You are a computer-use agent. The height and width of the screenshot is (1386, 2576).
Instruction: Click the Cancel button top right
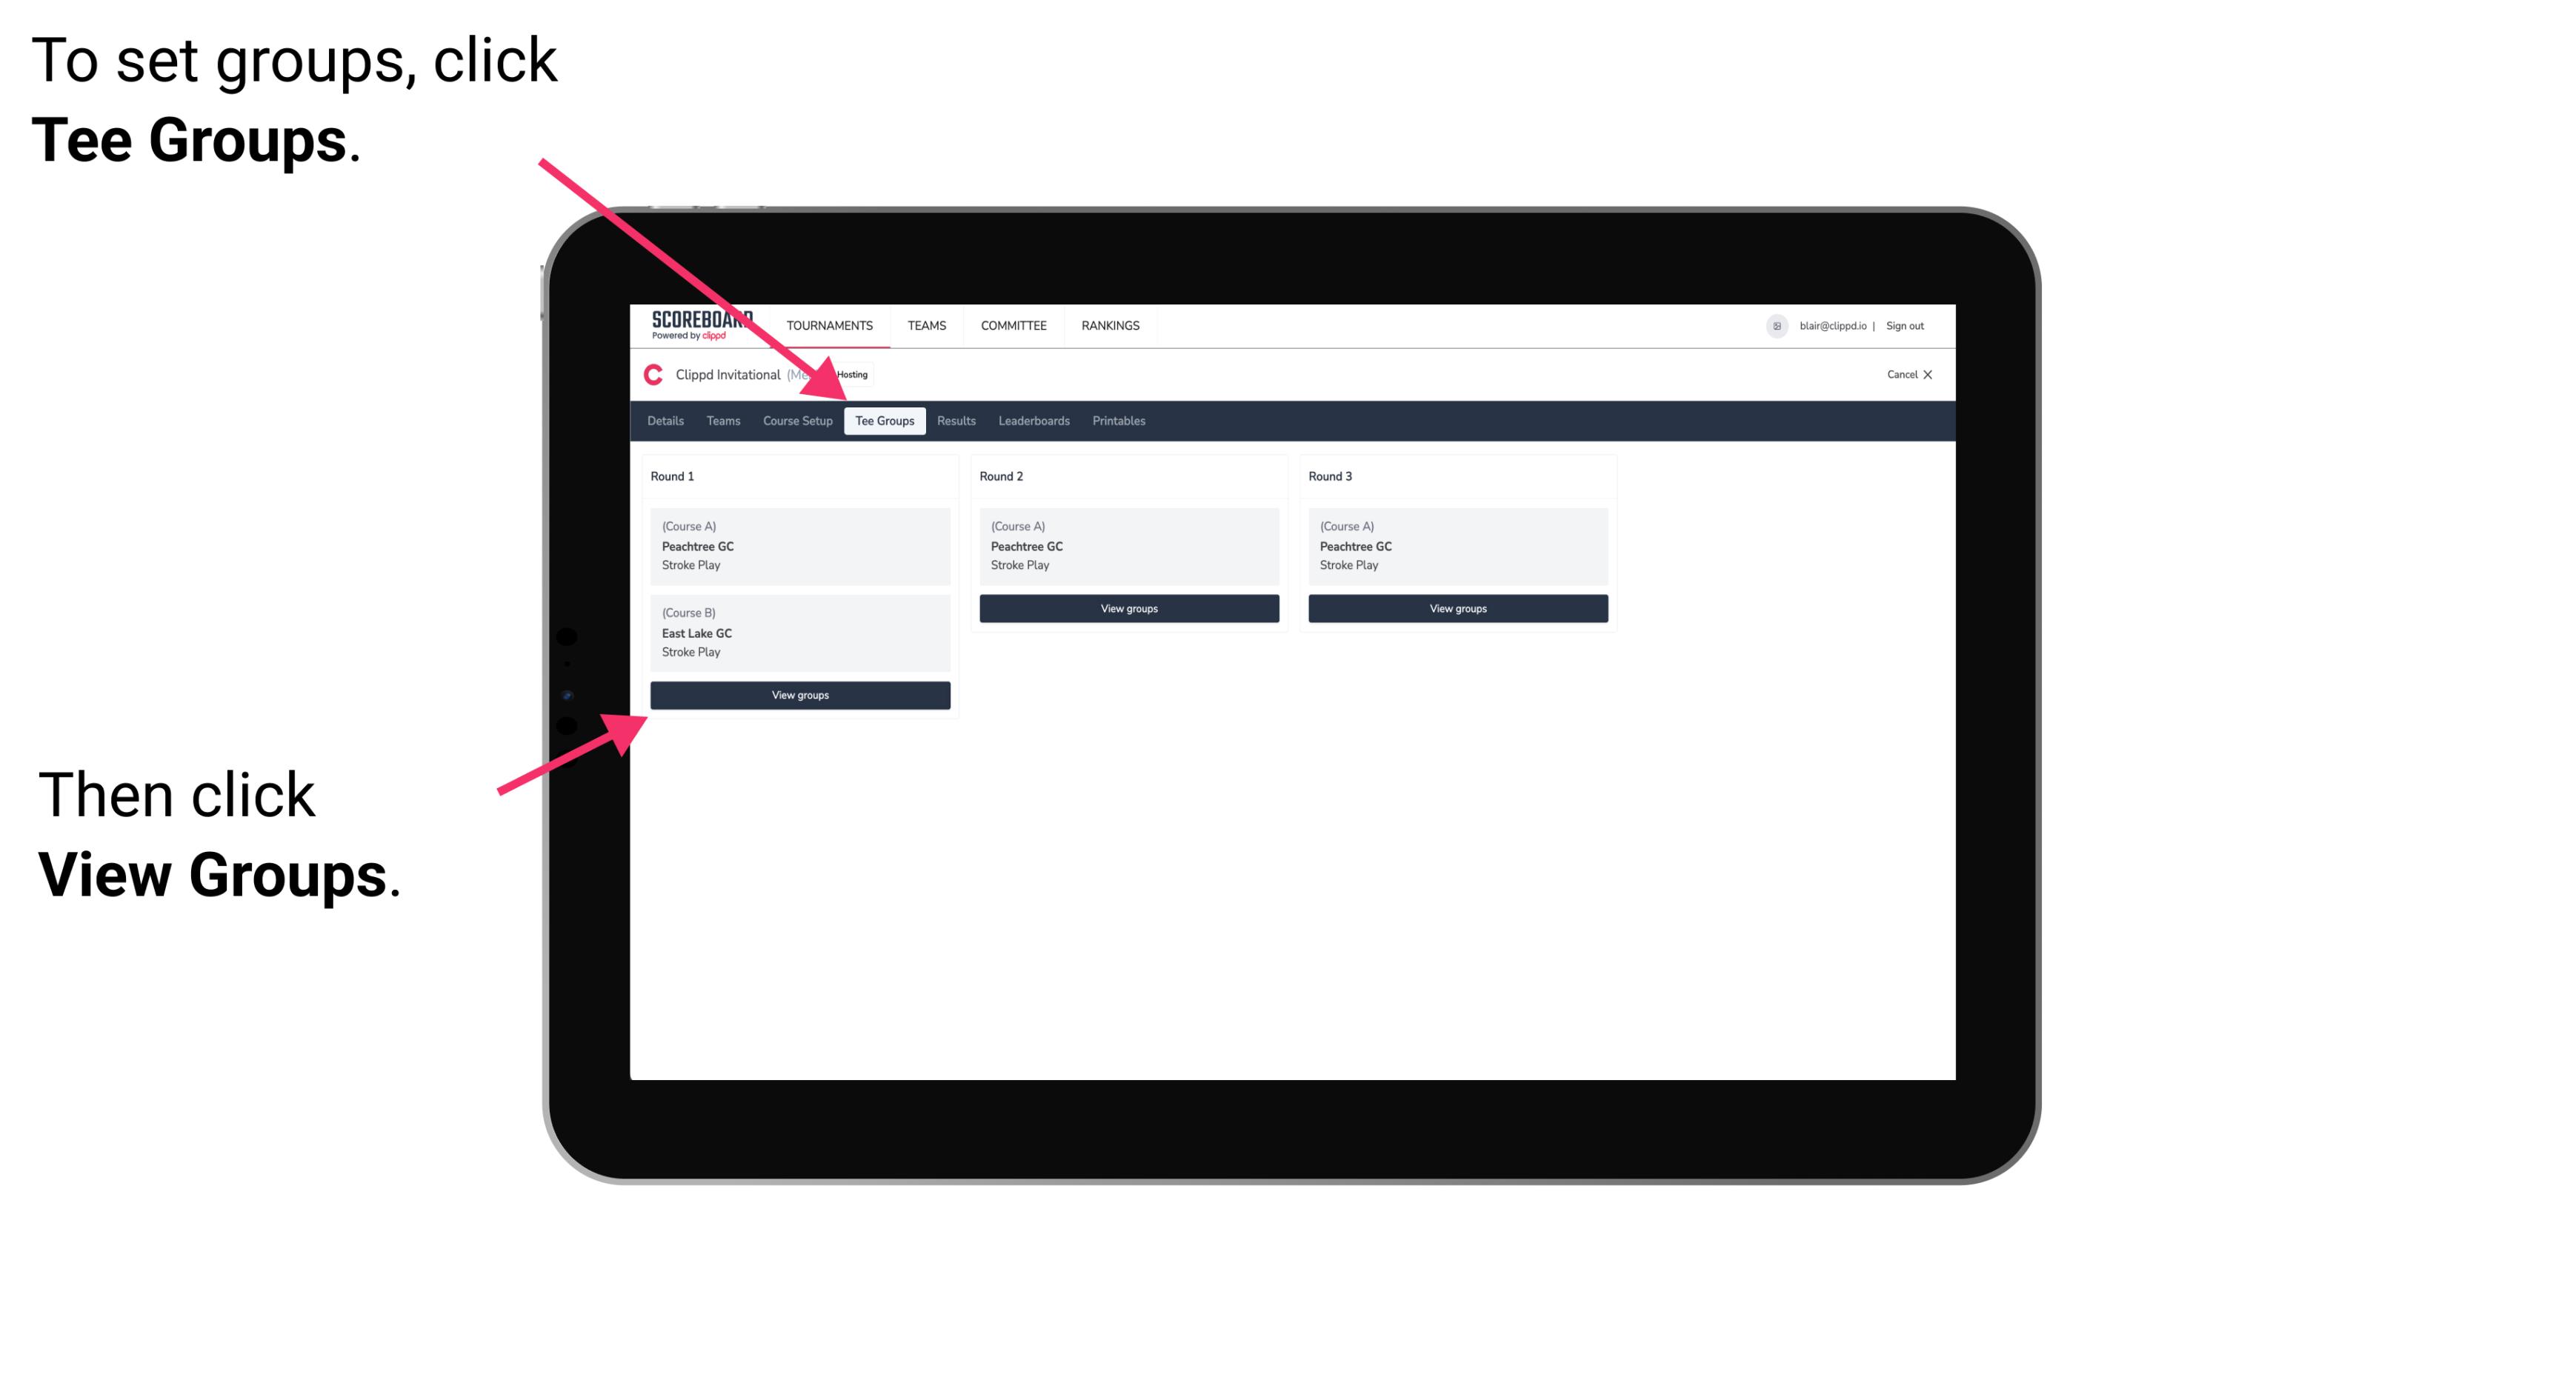click(1908, 374)
